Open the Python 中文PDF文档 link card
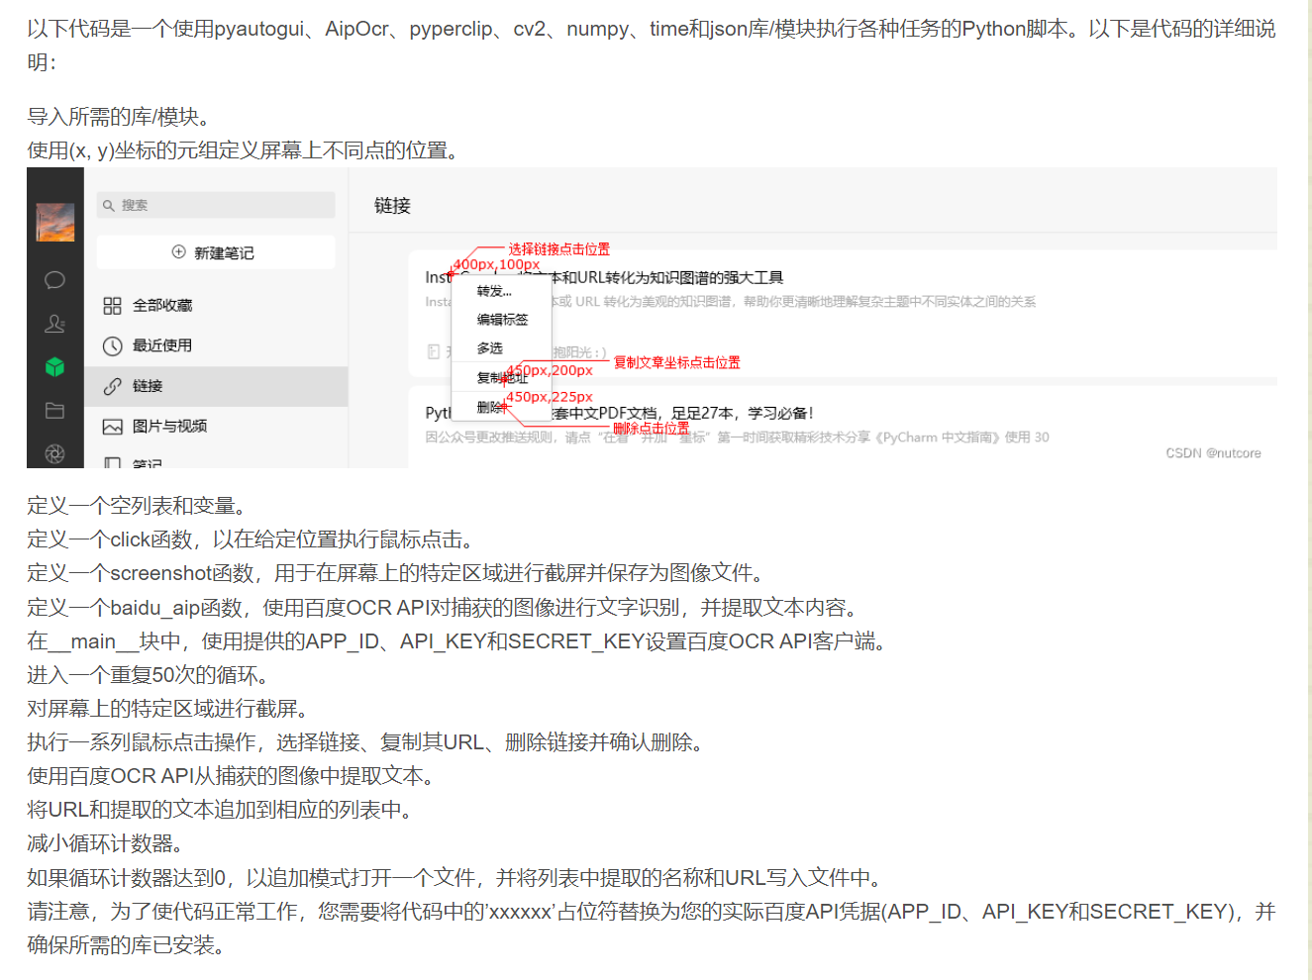 pos(843,426)
